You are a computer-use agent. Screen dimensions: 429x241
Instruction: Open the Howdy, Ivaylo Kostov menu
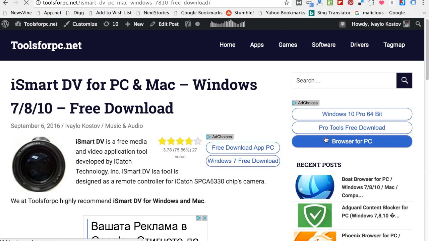380,24
